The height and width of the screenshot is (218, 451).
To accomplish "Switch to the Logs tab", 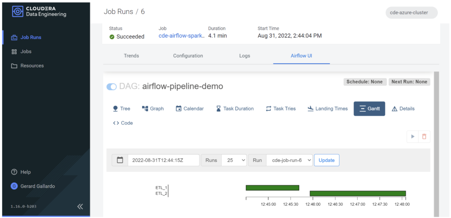I will click(244, 56).
